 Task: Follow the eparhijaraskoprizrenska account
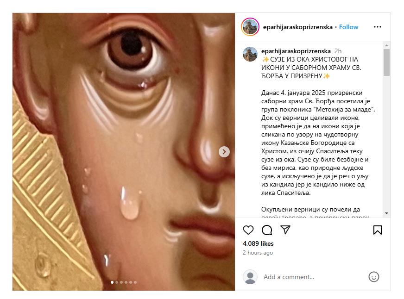pyautogui.click(x=348, y=27)
